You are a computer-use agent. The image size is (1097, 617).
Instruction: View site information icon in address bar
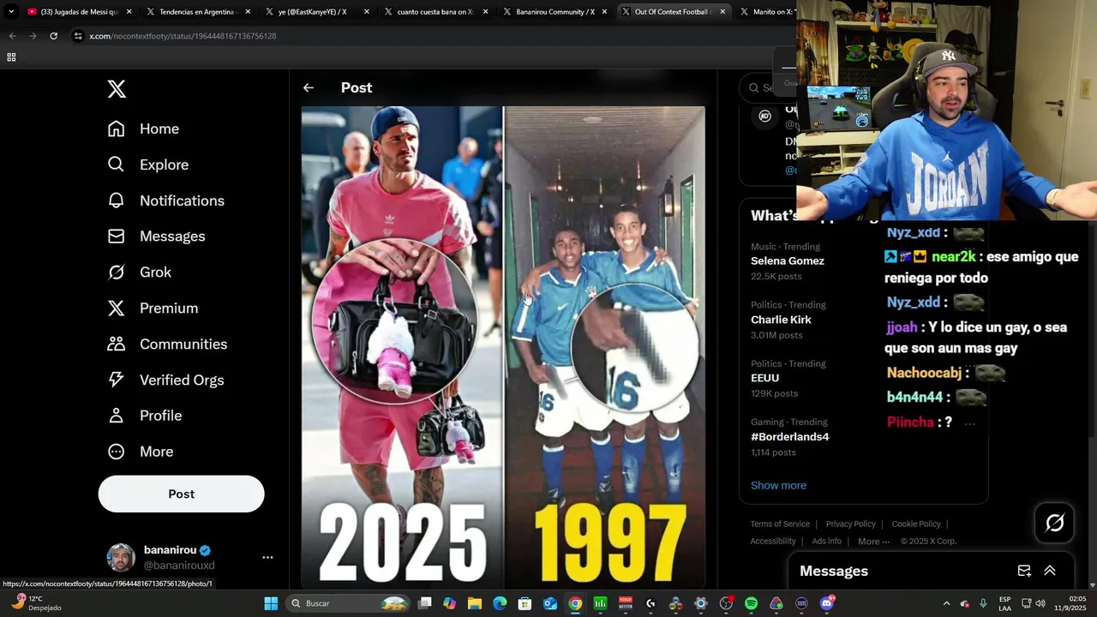tap(78, 36)
